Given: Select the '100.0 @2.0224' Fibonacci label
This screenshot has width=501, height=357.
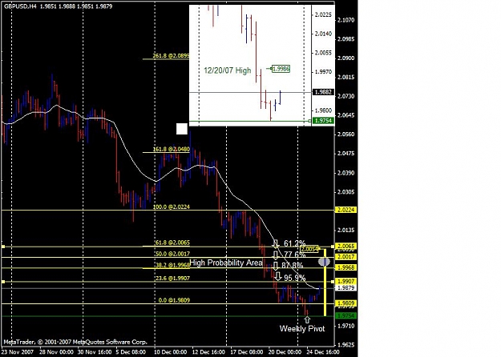Looking at the screenshot, I should [171, 207].
